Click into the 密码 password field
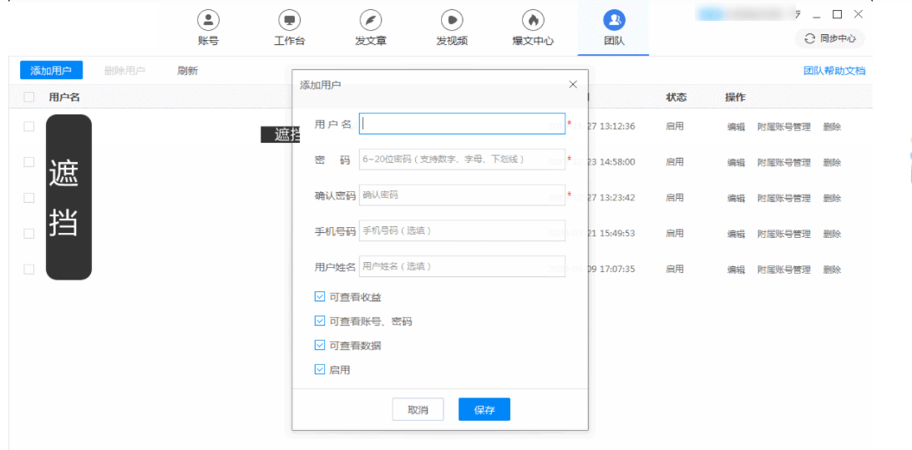Screen dimensions: 912x450 click(x=462, y=159)
